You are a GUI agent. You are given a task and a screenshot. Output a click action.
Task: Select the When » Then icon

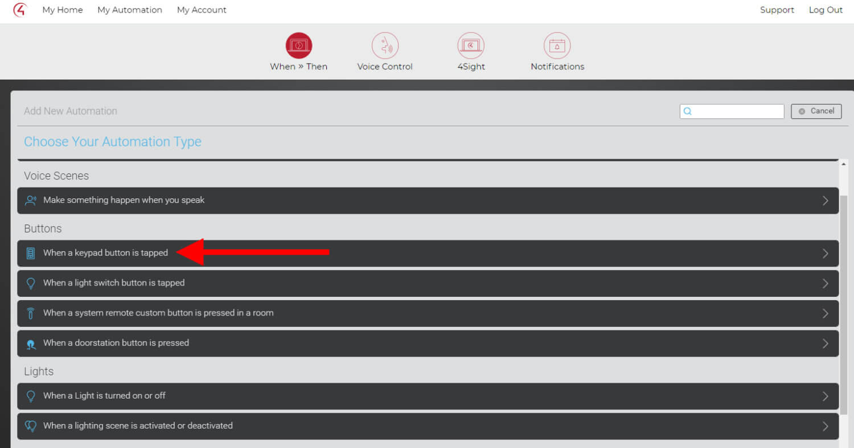point(298,45)
